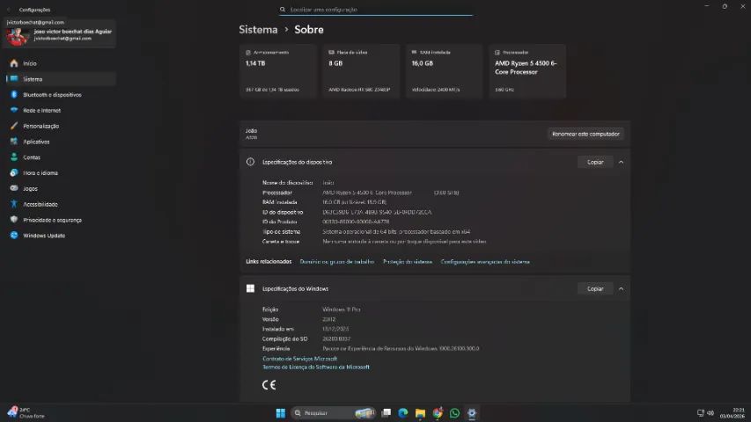Click the network icon in system tray
The image size is (751, 422).
[x=701, y=413]
